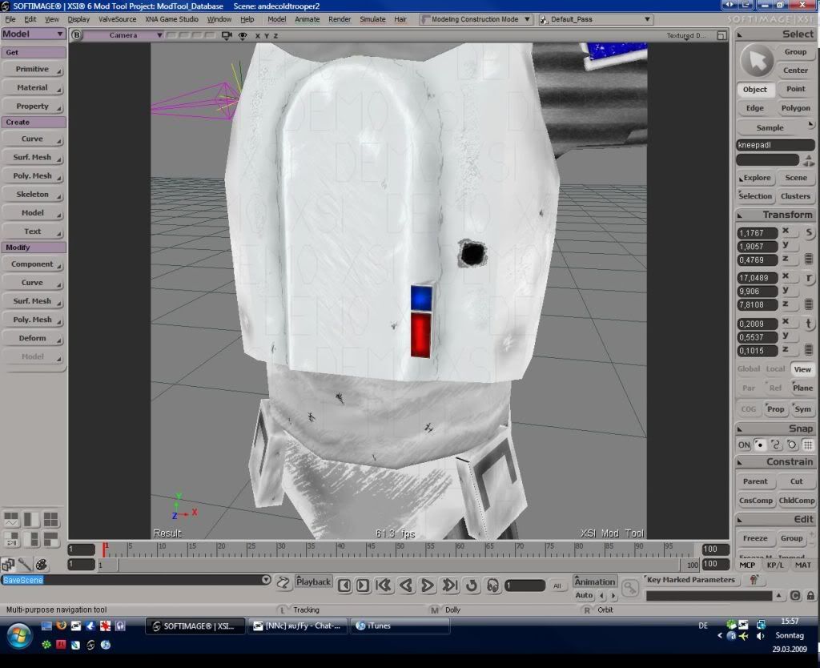Open the Default_Pass dropdown

coord(595,19)
